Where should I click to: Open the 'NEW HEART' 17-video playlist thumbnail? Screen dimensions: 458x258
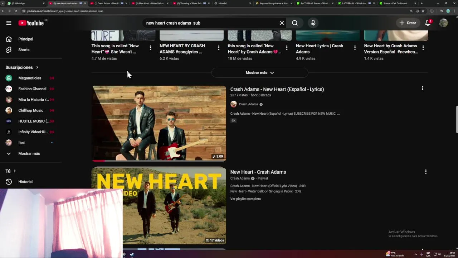click(x=159, y=206)
